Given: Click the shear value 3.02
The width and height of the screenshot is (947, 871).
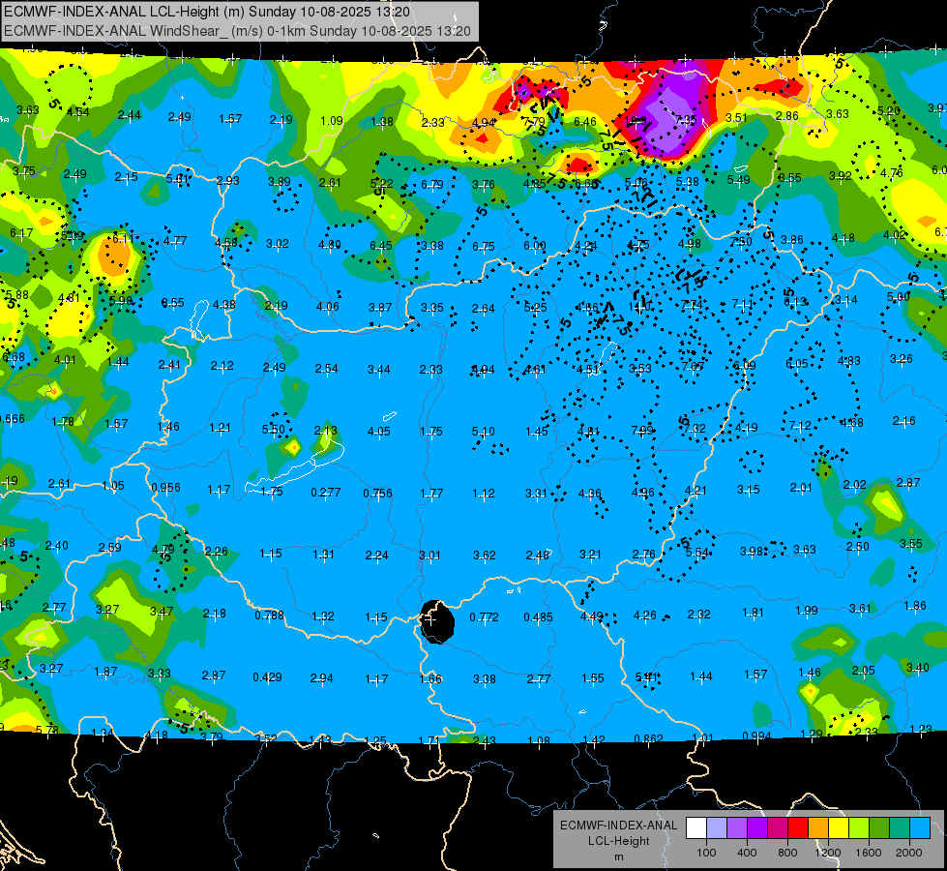Looking at the screenshot, I should [x=278, y=244].
